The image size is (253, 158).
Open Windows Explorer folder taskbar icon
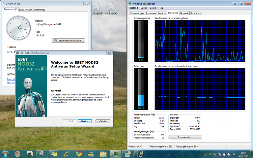click(x=103, y=154)
